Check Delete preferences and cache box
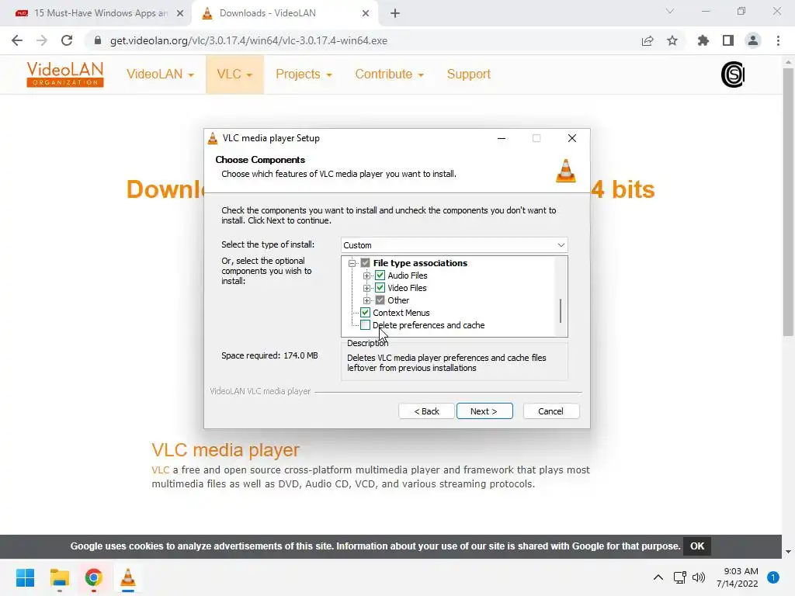 point(365,325)
